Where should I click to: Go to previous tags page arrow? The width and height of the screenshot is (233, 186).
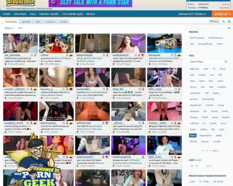pos(202,151)
